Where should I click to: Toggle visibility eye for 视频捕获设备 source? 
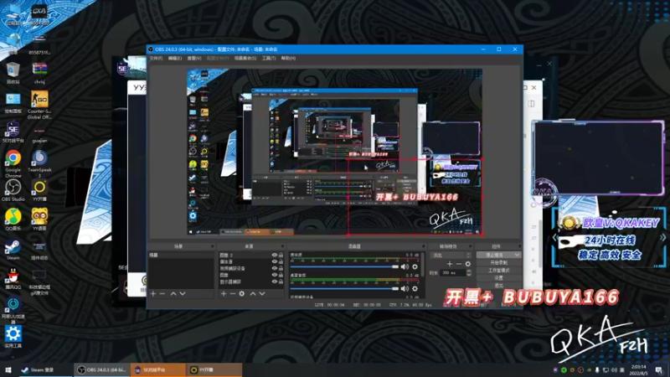click(x=275, y=268)
